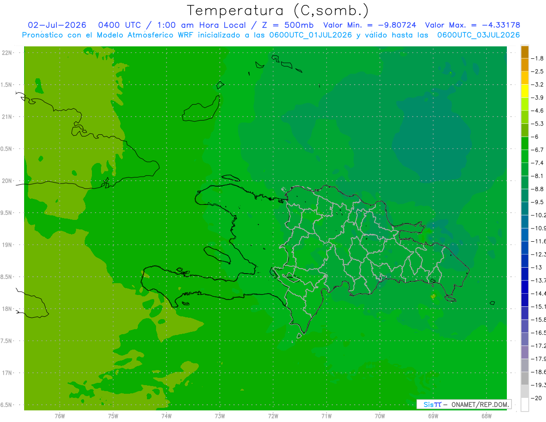Click the '71W' longitude axis label
546x422 pixels.
(326, 416)
